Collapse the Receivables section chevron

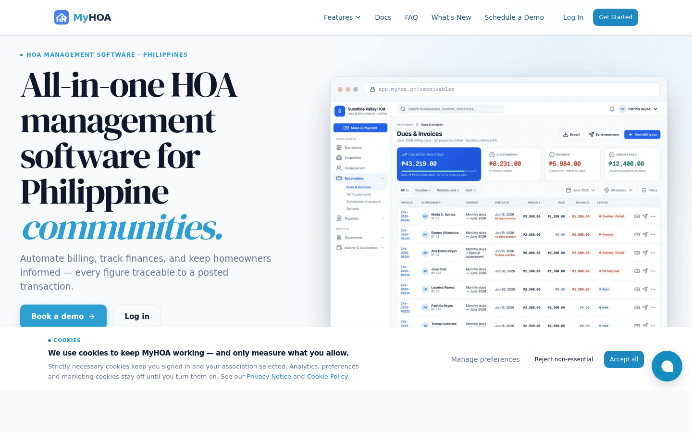383,178
